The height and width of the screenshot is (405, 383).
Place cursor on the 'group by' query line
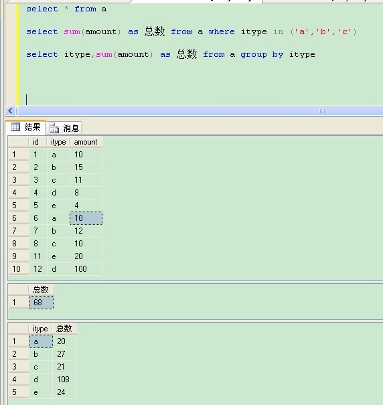click(x=171, y=54)
